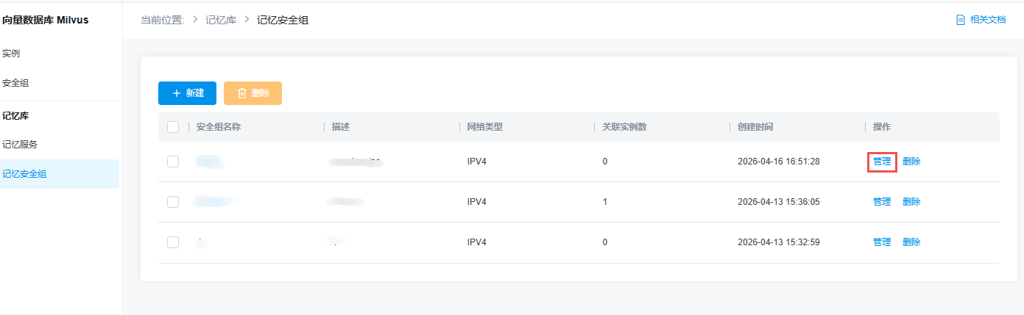Toggle the select-all checkbox in table header

pyautogui.click(x=173, y=127)
